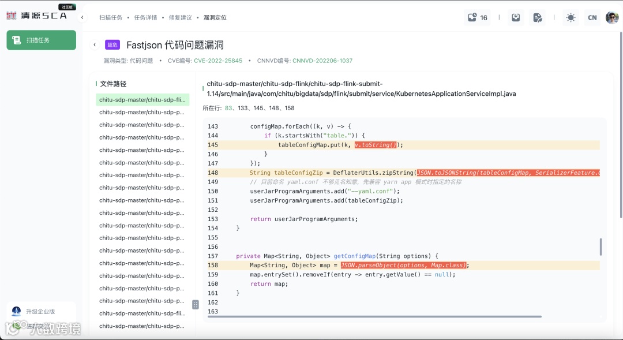Click the code vertical scrollbar thumb
Image resolution: width=623 pixels, height=340 pixels.
pyautogui.click(x=601, y=247)
